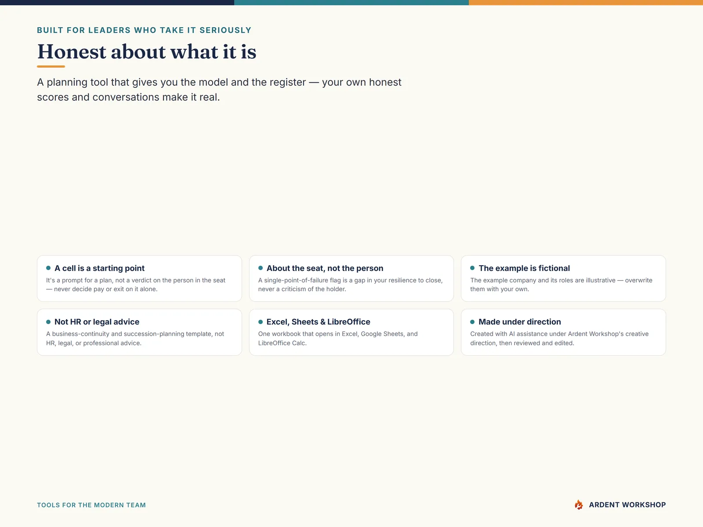Click the 'TOOLS FOR THE MODERN TEAM' footer text

point(91,505)
